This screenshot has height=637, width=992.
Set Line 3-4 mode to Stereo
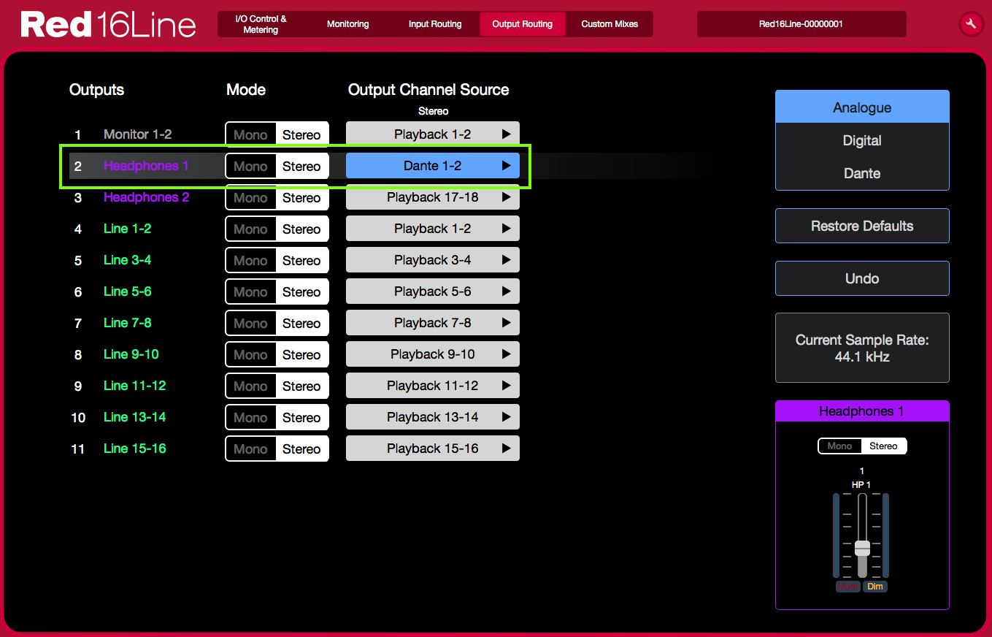[301, 261]
